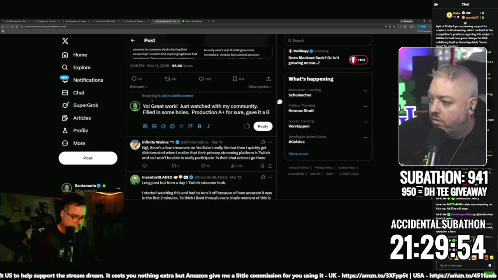The height and width of the screenshot is (280, 498).
Task: Open more options on InventorBLADES reply
Action: pos(270,177)
